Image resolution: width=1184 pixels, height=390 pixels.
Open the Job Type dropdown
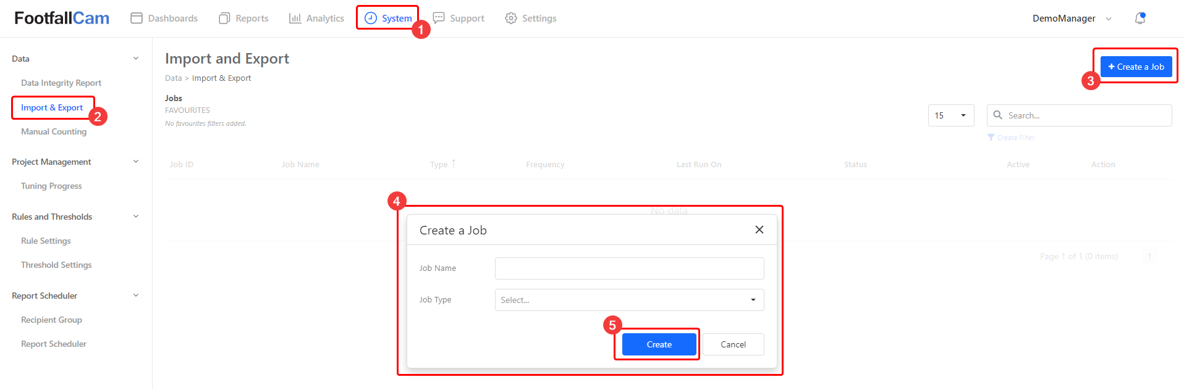tap(629, 300)
